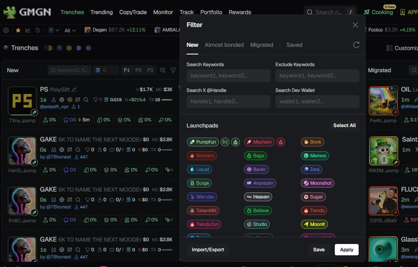The image size is (418, 267).
Task: Toggle the Memoo launchpad filter
Action: tap(315, 156)
